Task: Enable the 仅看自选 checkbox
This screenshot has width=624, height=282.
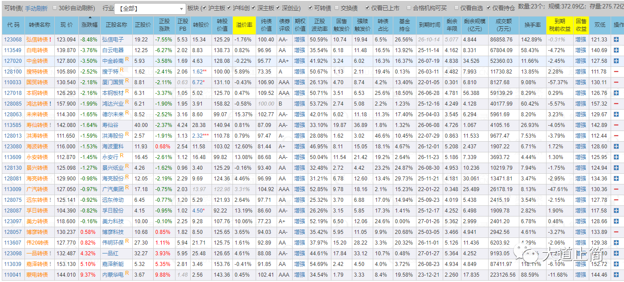Action: pos(457,8)
